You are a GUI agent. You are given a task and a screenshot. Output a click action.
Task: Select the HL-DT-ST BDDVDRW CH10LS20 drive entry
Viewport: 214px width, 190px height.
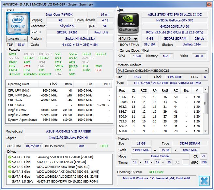tap(59, 182)
